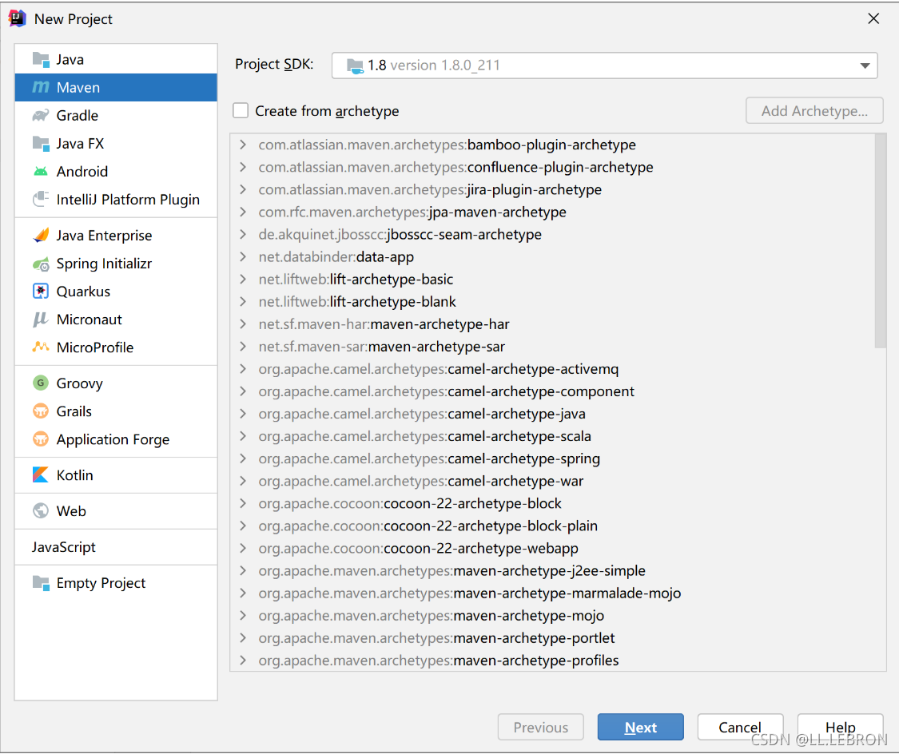This screenshot has height=754, width=899.
Task: Click the Cancel button
Action: [740, 727]
